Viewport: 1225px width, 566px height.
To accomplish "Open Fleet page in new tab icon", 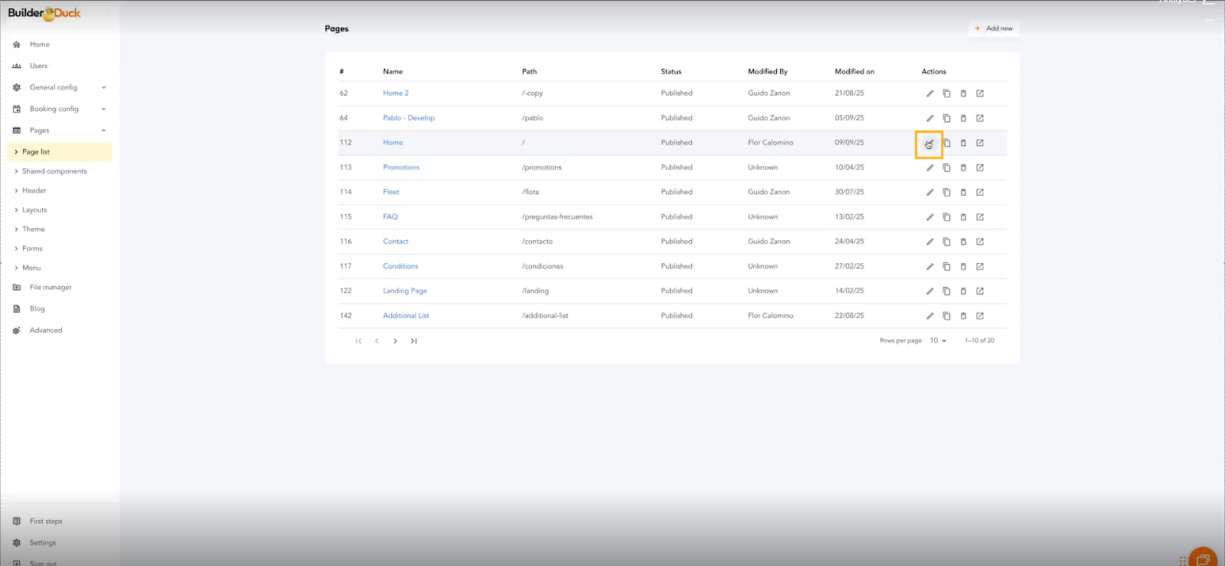I will tap(980, 192).
